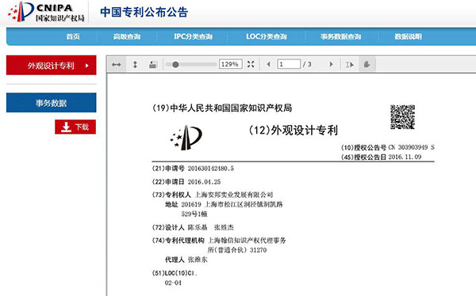Open the 高级查询 navigation tab

point(127,36)
